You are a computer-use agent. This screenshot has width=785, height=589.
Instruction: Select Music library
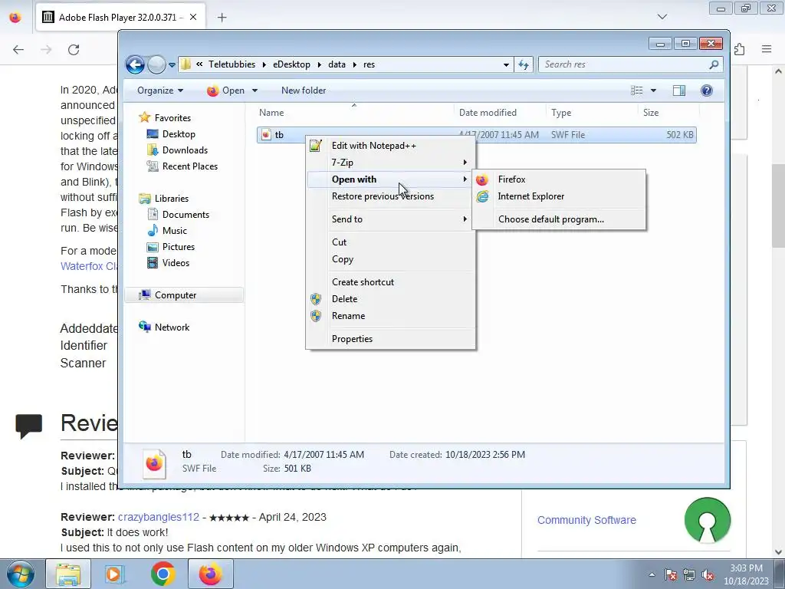click(x=174, y=230)
